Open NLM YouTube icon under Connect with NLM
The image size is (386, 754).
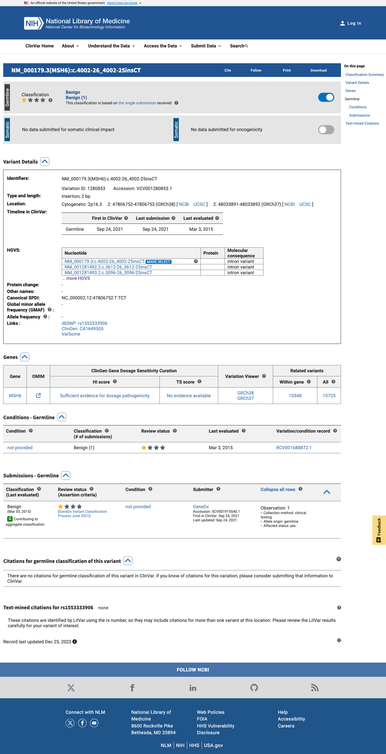[94, 723]
